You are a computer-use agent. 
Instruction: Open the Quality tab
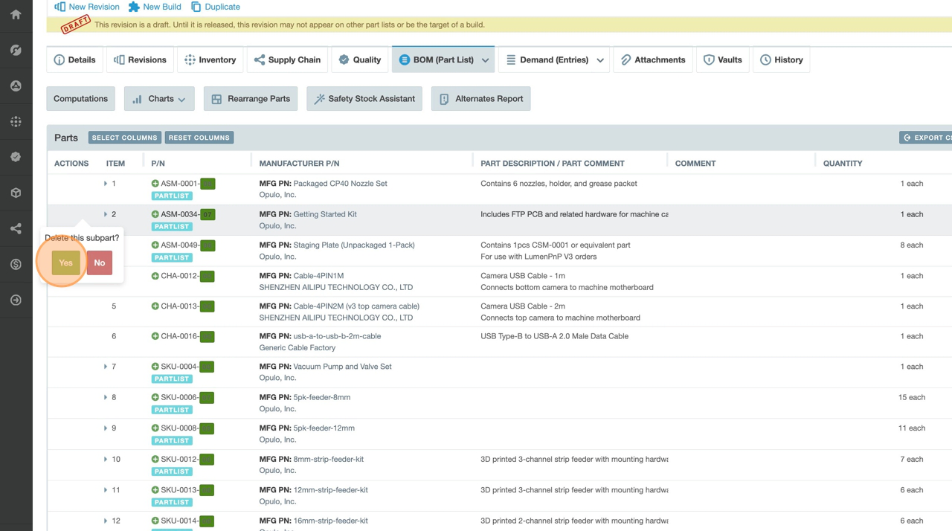(360, 60)
